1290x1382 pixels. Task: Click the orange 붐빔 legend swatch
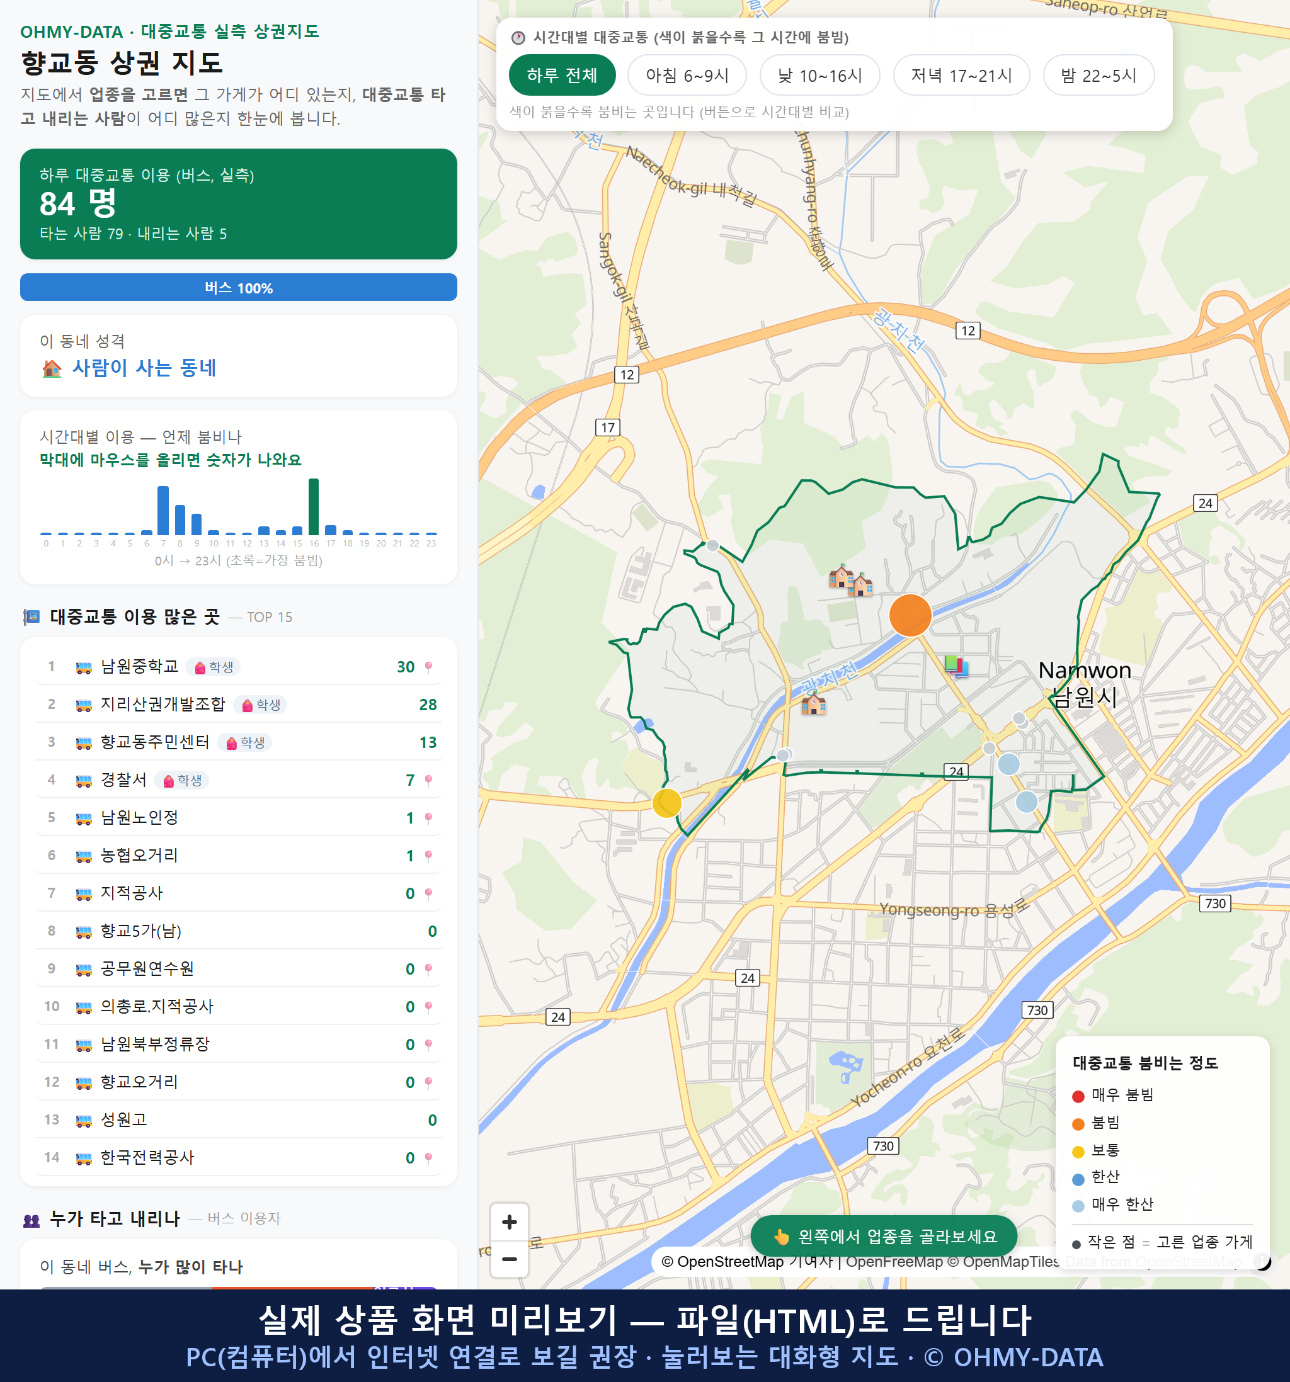pos(1078,1124)
